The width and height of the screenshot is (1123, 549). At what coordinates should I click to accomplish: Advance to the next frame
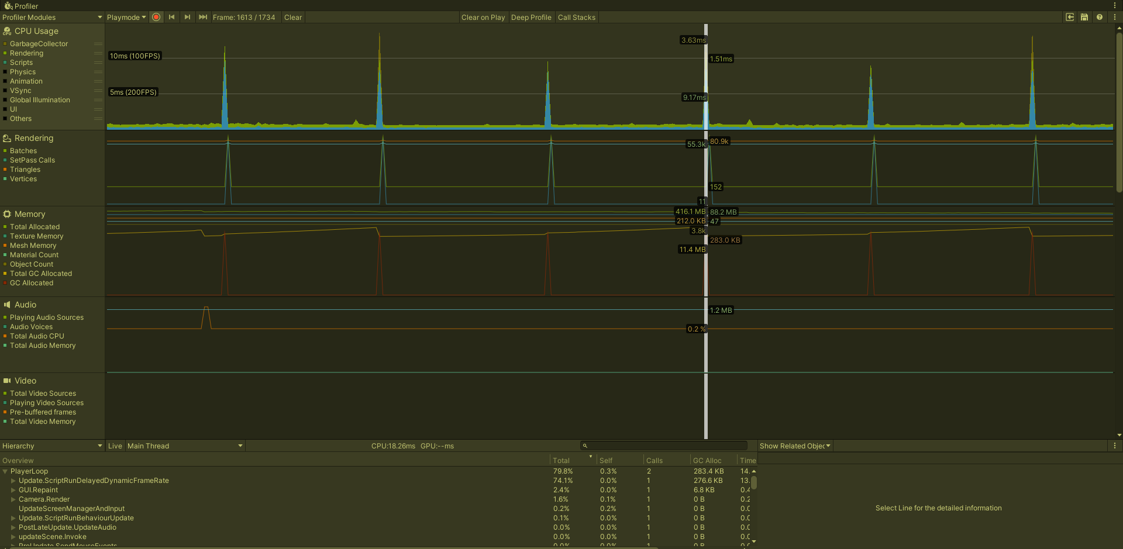[187, 17]
